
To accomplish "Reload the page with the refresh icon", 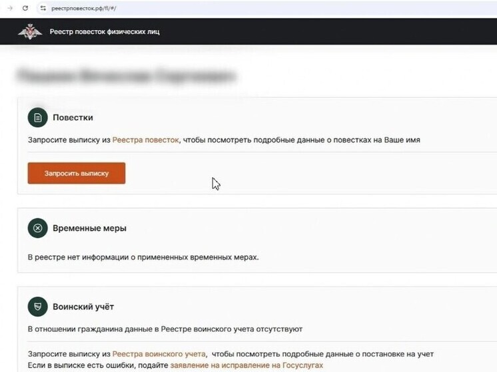I will (25, 8).
